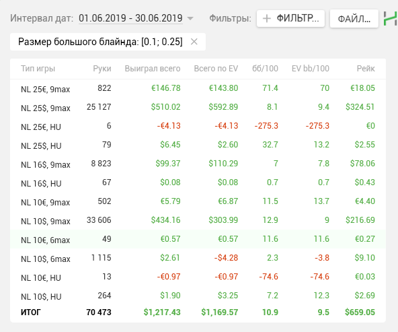Image resolution: width=398 pixels, height=332 pixels.
Task: Select the NL 16$, HU row
Action: point(198,182)
